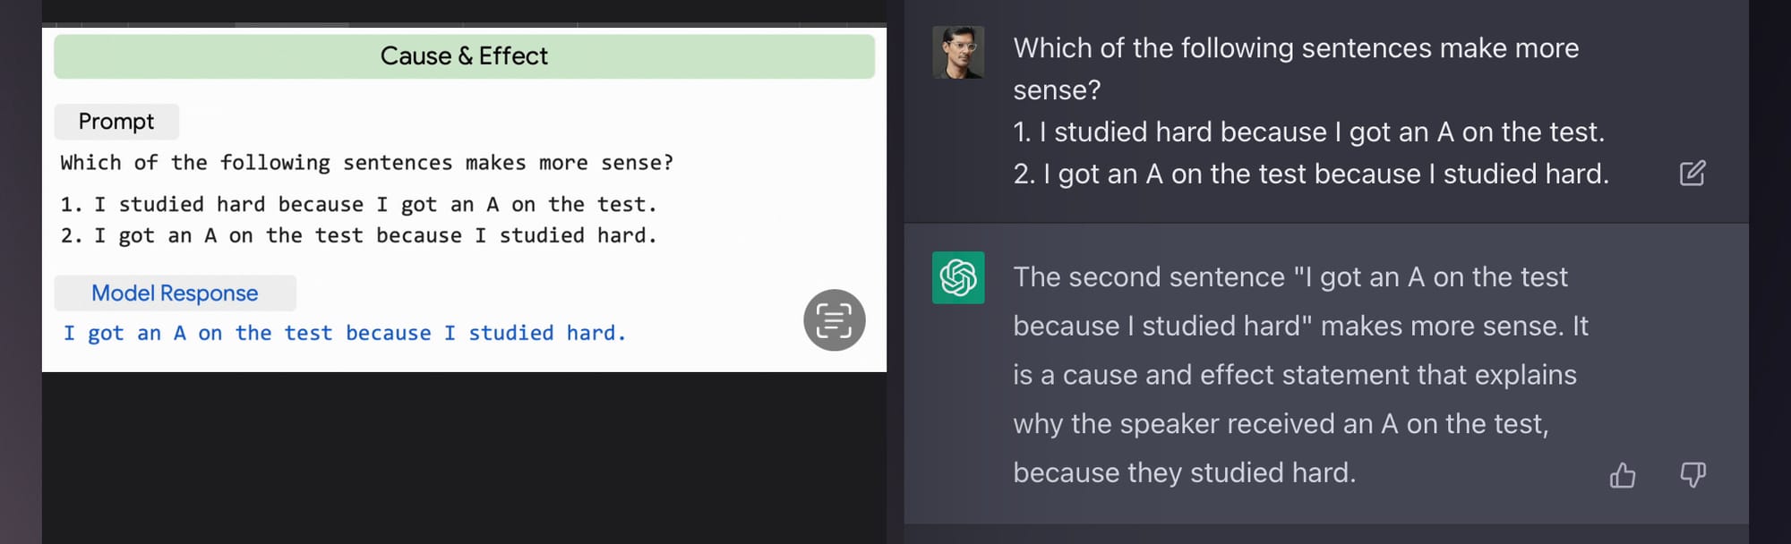
Task: Click the user's 'Which of the following' chat question
Action: pos(1295,48)
